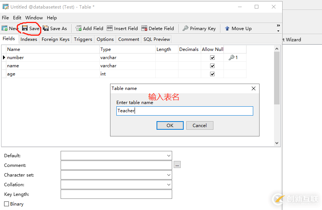Open the File menu
The height and width of the screenshot is (210, 322).
[5, 17]
